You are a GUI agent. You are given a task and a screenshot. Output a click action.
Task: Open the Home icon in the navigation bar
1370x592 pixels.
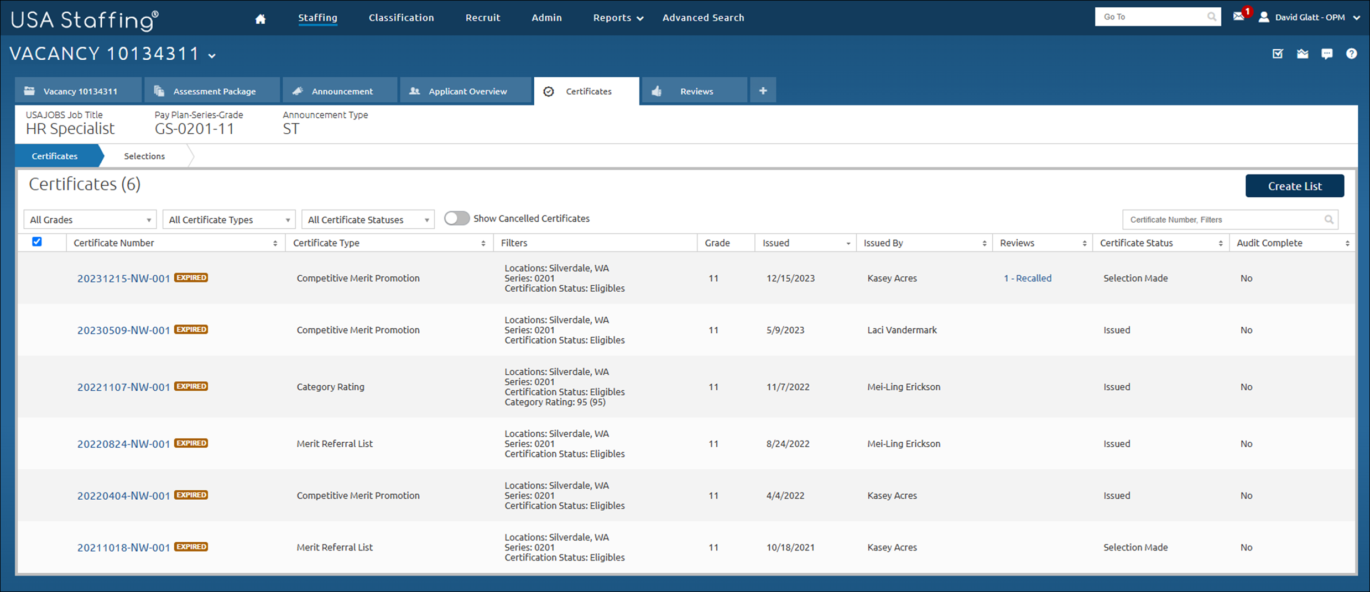click(259, 17)
